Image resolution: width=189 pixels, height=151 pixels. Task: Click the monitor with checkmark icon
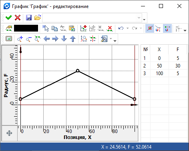click(x=9, y=39)
